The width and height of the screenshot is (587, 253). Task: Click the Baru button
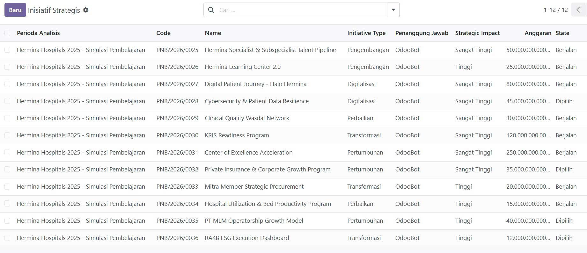click(x=15, y=10)
